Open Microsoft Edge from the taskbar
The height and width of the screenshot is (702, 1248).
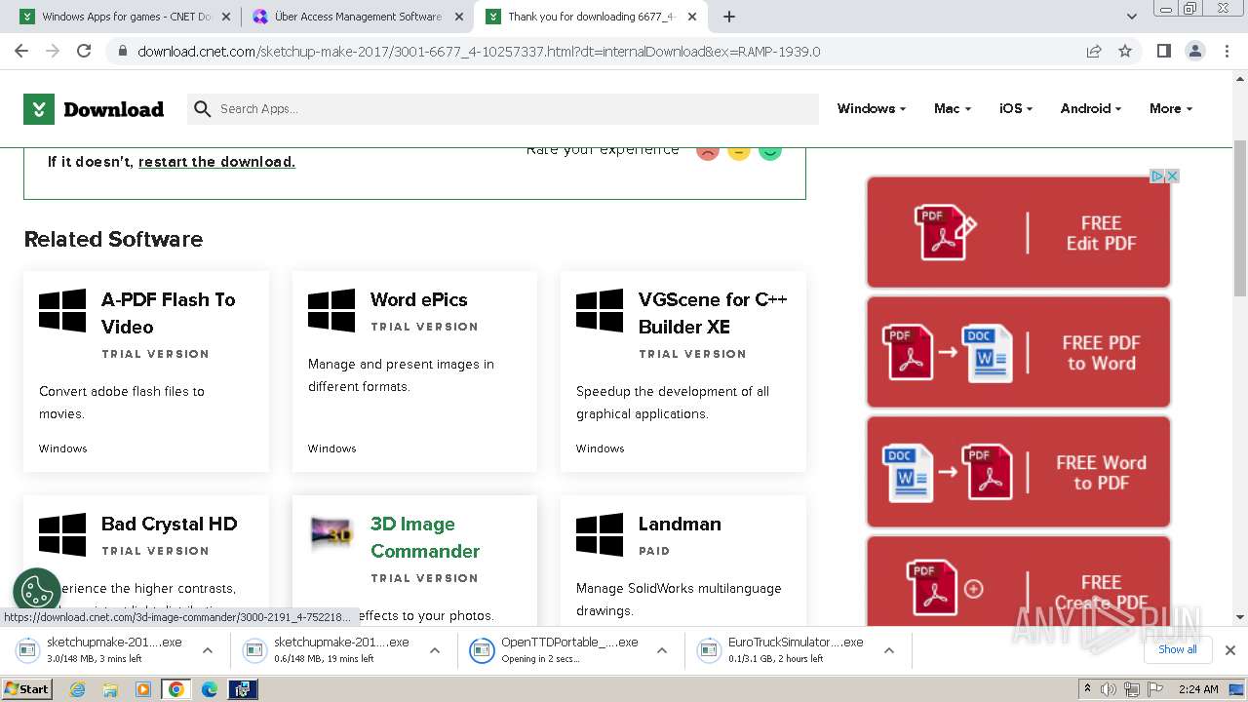click(x=209, y=689)
